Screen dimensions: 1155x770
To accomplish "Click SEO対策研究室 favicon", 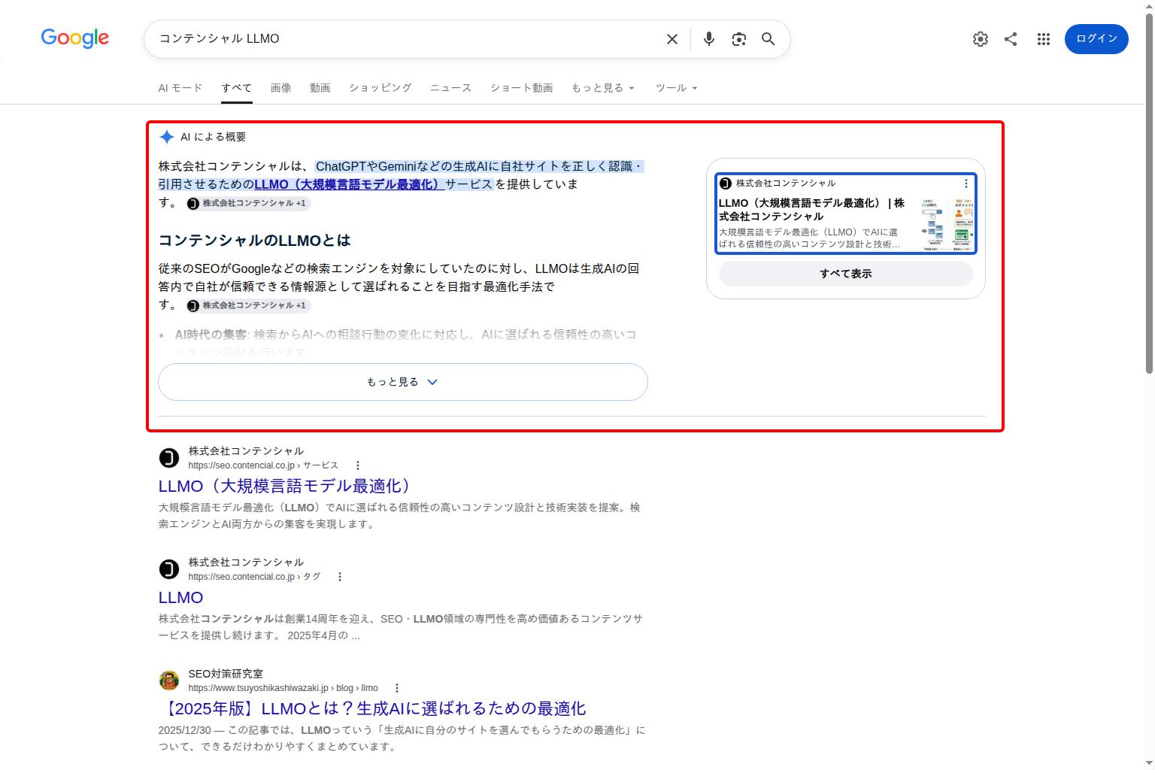I will [x=169, y=681].
